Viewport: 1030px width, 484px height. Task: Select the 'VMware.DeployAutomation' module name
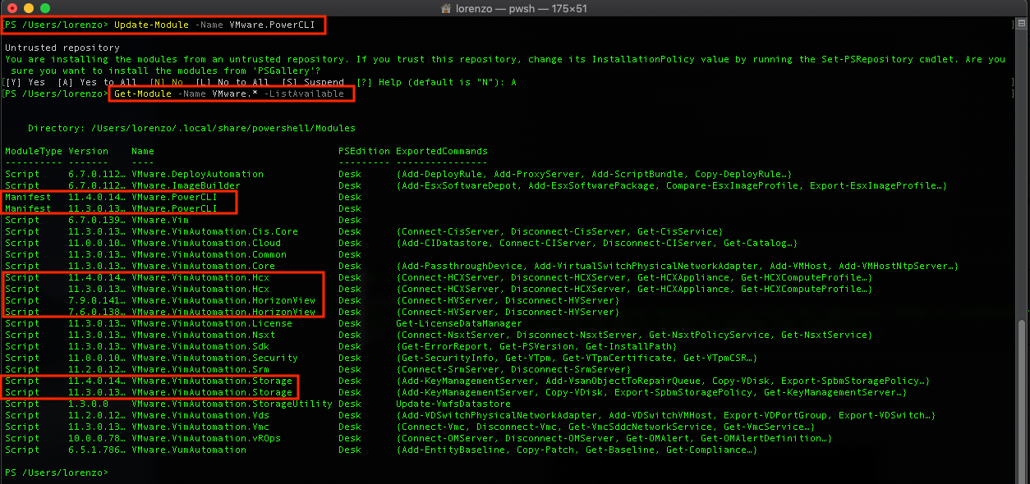point(197,174)
